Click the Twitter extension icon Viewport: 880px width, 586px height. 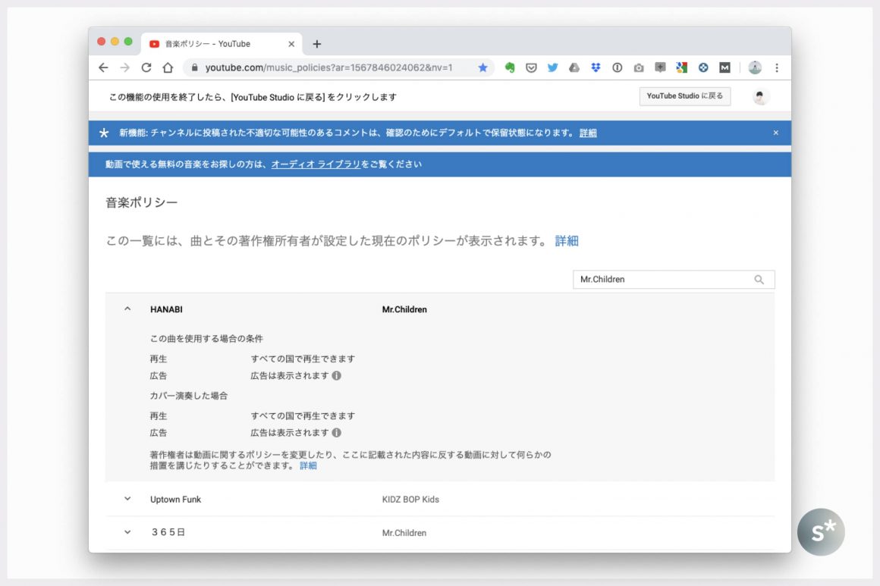coord(553,67)
